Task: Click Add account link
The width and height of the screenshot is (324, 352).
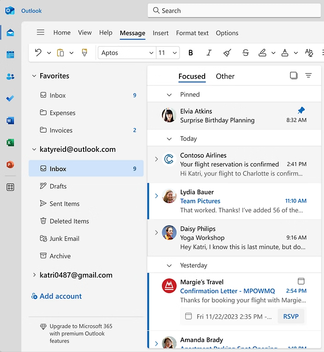Action: click(56, 296)
